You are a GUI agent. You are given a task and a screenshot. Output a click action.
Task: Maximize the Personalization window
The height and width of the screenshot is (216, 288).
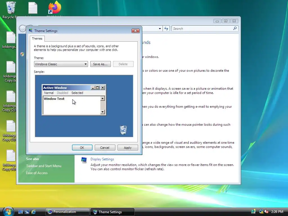(x=226, y=21)
